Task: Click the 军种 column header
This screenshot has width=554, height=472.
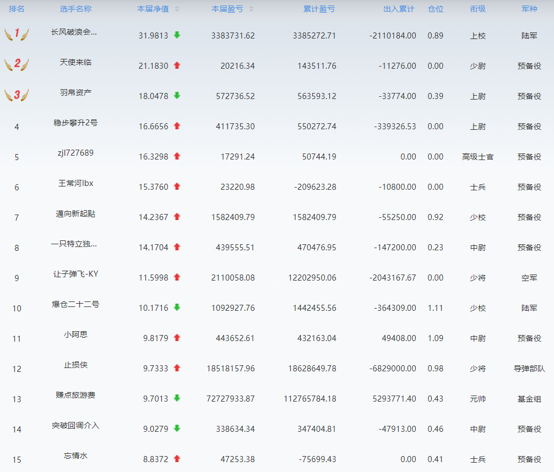Action: (529, 9)
